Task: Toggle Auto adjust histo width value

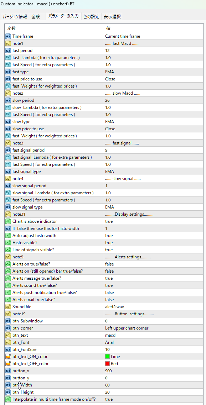Action: (154, 236)
